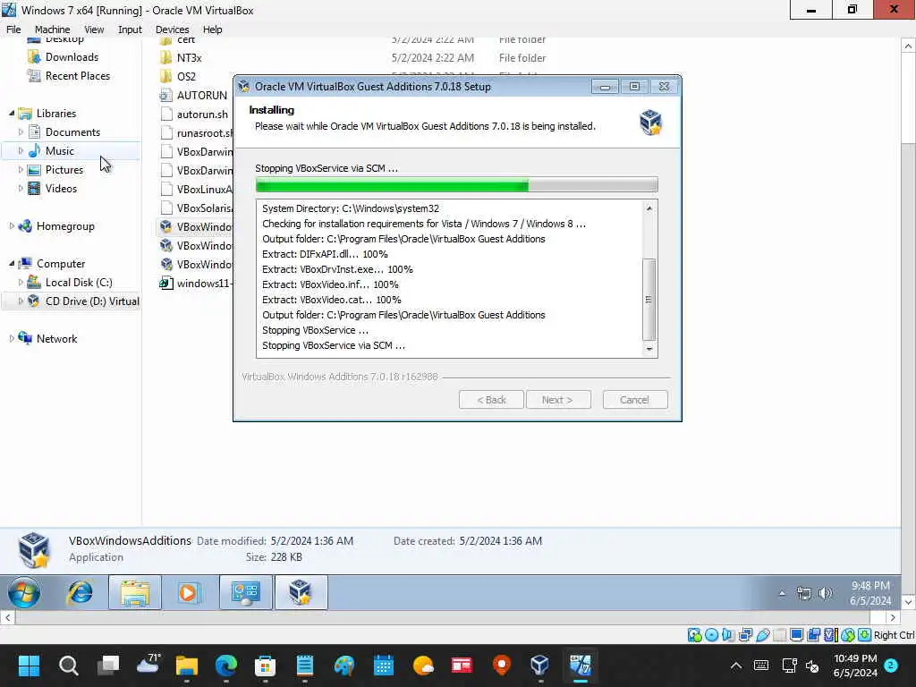
Task: Collapse the Libraries tree node
Action: 12,114
